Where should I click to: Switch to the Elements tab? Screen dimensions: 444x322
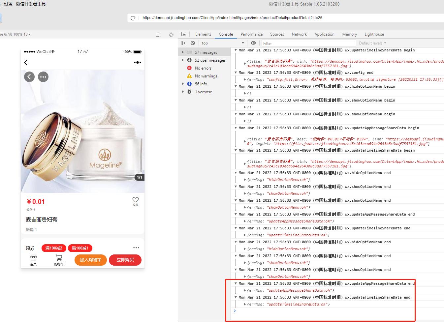[203, 34]
